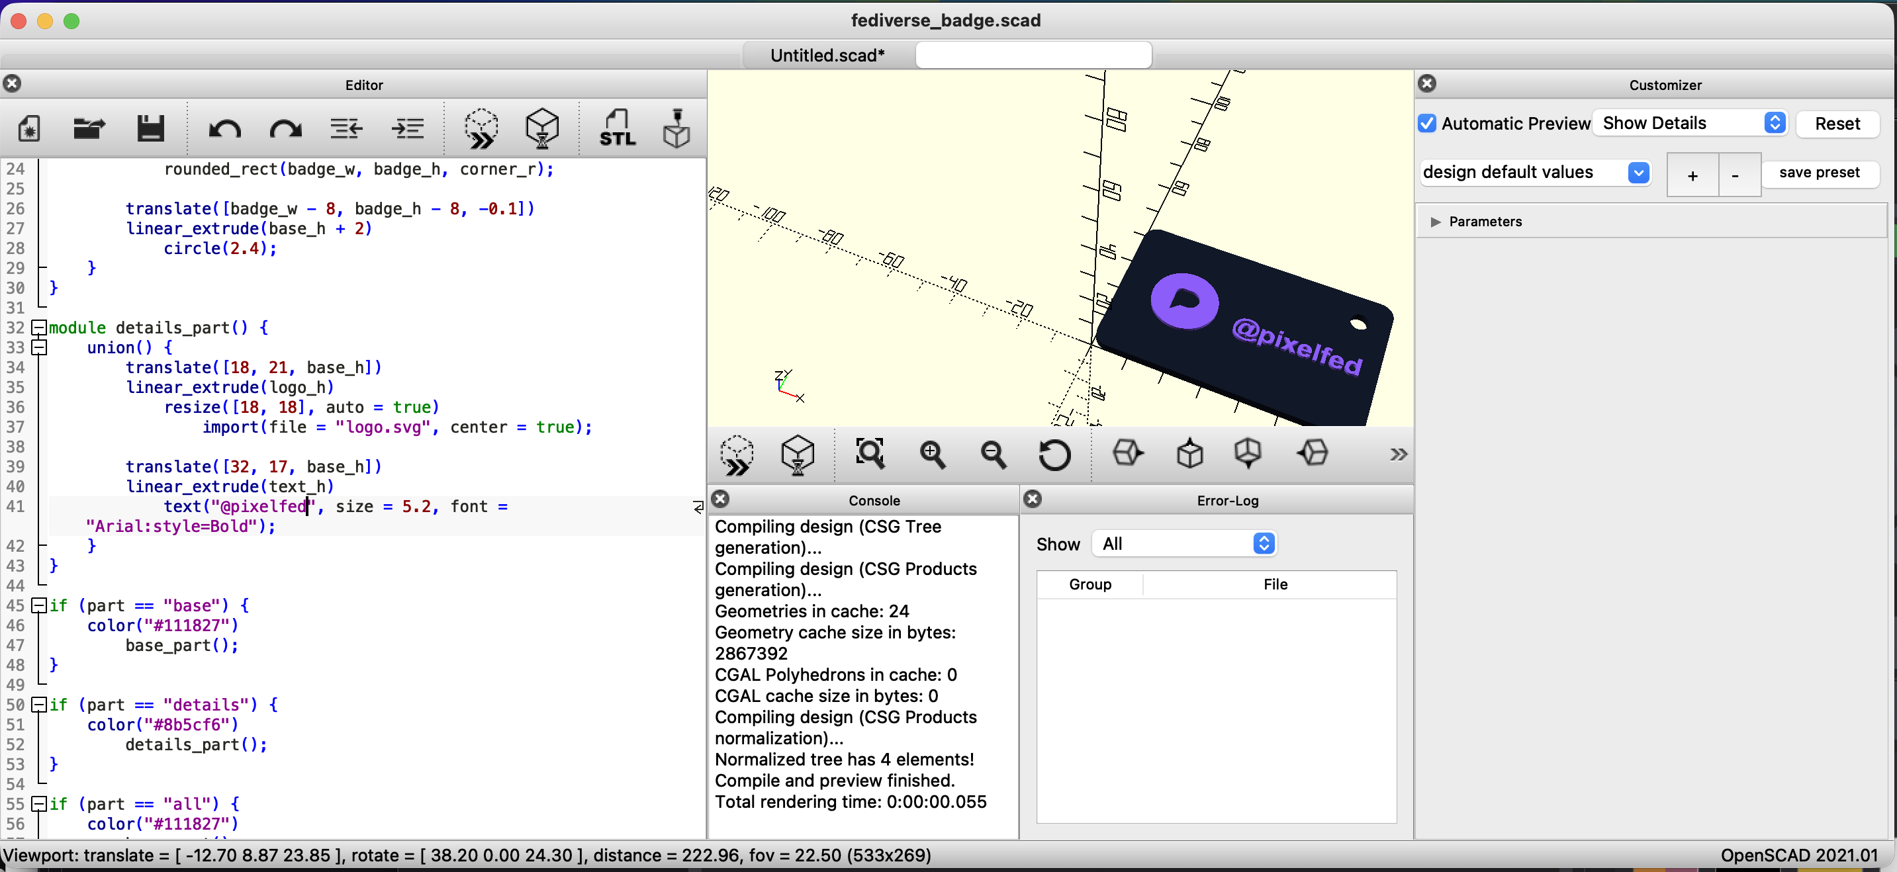
Task: Collapse the details_part module fold marker
Action: [39, 327]
